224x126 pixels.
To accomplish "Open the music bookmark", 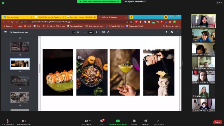I will click(18, 26).
